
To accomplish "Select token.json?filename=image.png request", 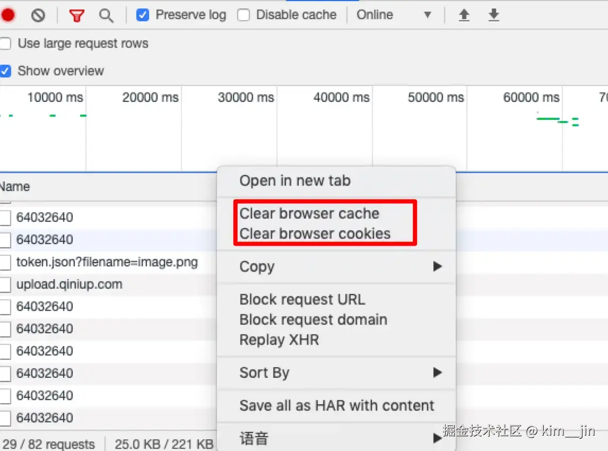I will point(107,262).
